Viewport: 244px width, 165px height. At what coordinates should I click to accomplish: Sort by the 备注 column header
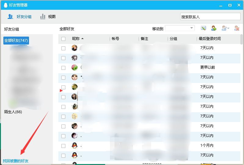144,39
